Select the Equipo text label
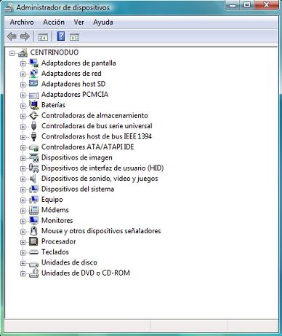This screenshot has height=336, width=282. click(52, 200)
